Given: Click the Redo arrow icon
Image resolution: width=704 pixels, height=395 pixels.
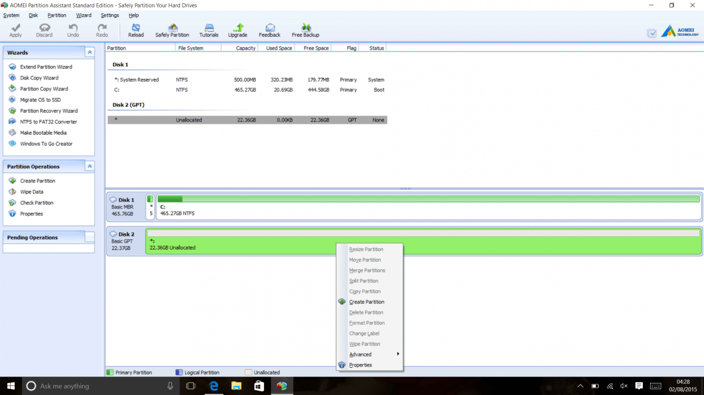Looking at the screenshot, I should (x=102, y=27).
